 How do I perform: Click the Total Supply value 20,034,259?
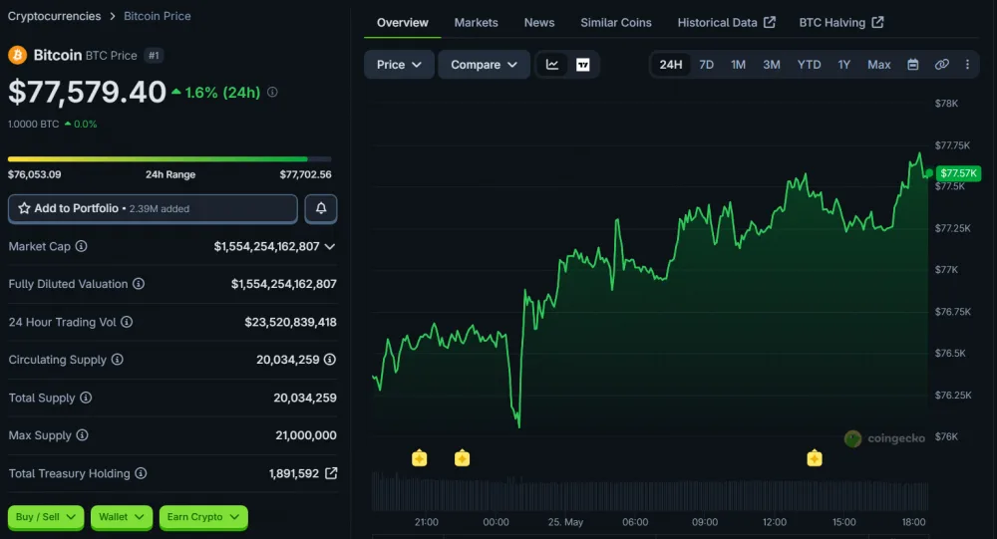point(305,398)
